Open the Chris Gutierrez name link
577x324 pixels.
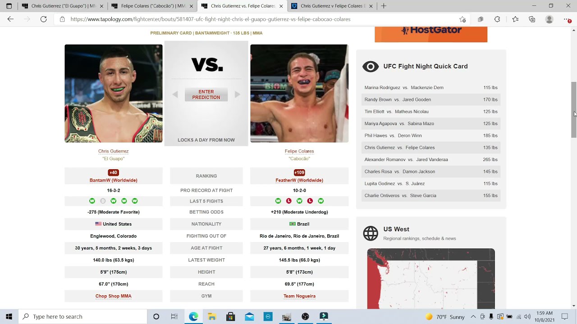tap(113, 151)
